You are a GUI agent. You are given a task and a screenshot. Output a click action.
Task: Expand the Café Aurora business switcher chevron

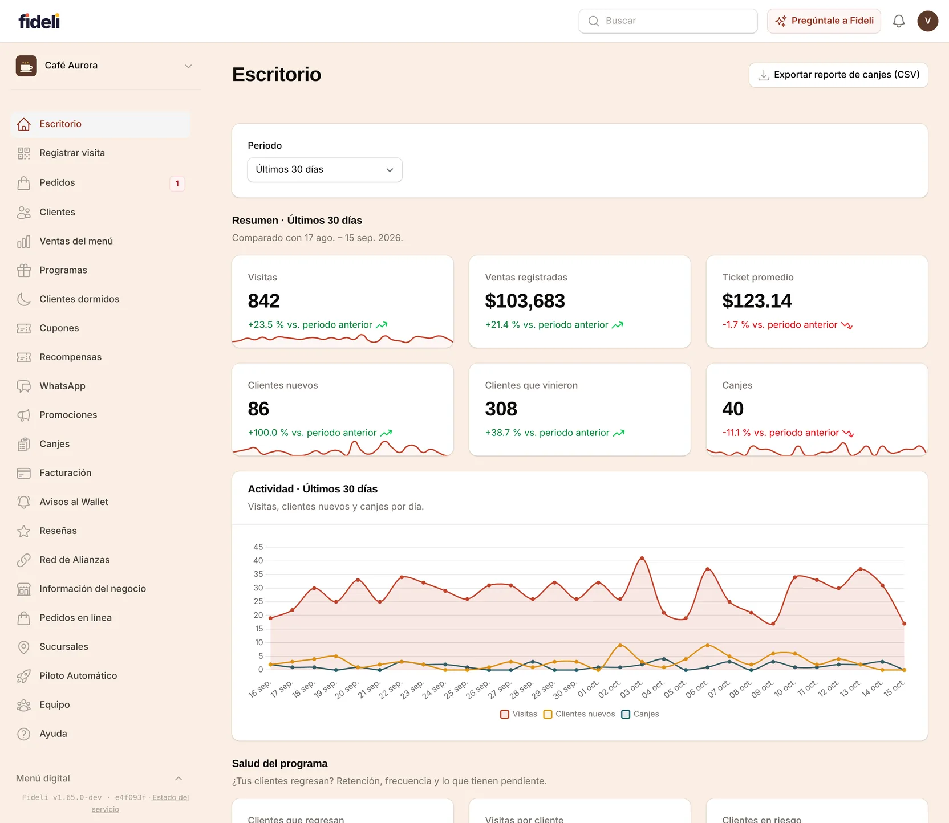(188, 66)
